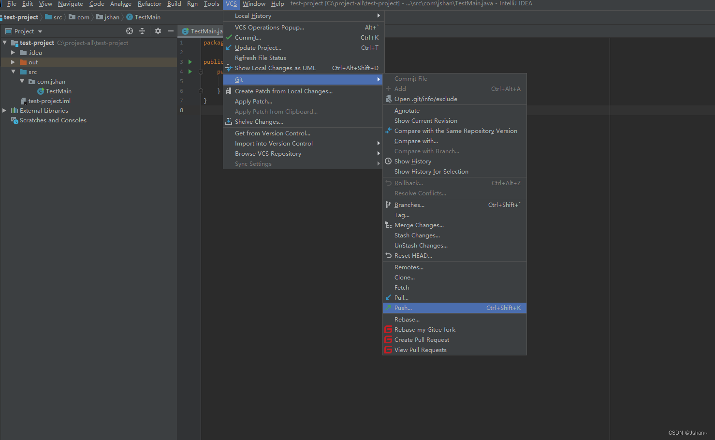Select Tag... menu entry
Screen dimensions: 715x440
coord(454,215)
